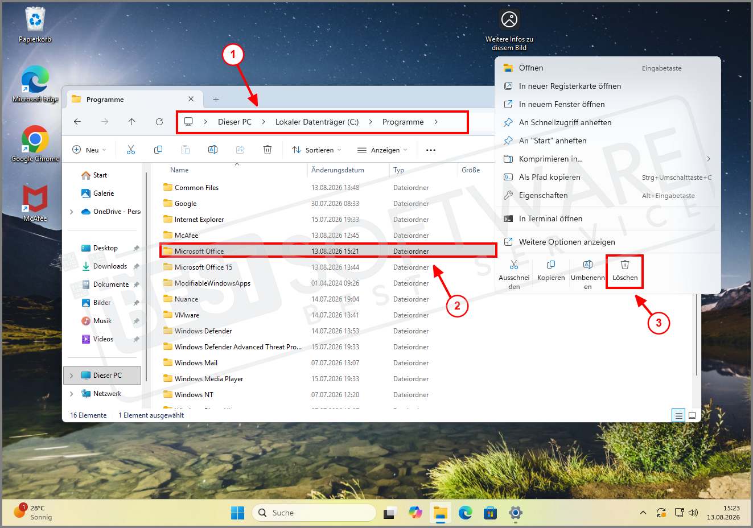Image resolution: width=753 pixels, height=528 pixels.
Task: Click the Rename icon in Explorer toolbar
Action: click(x=213, y=150)
